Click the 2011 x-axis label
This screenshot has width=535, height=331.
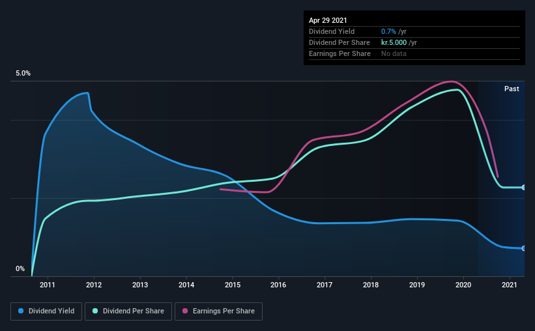(x=48, y=285)
